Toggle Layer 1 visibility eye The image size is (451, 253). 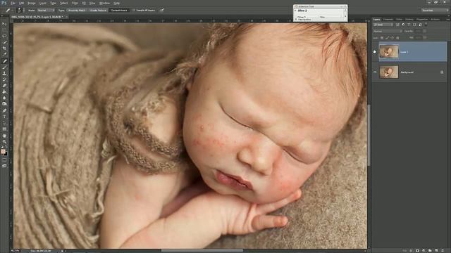375,51
